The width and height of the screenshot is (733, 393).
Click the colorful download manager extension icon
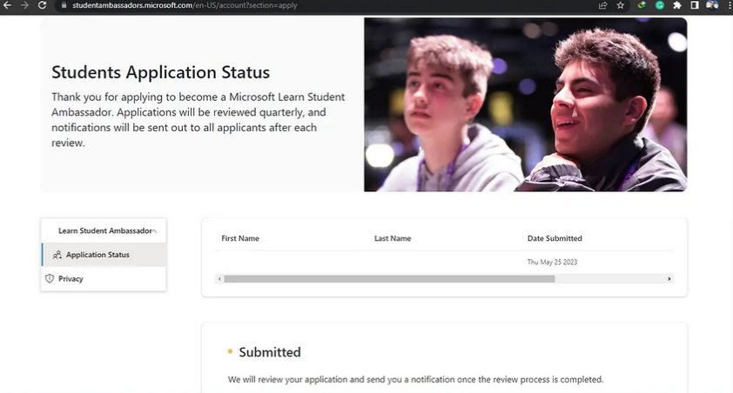[642, 5]
